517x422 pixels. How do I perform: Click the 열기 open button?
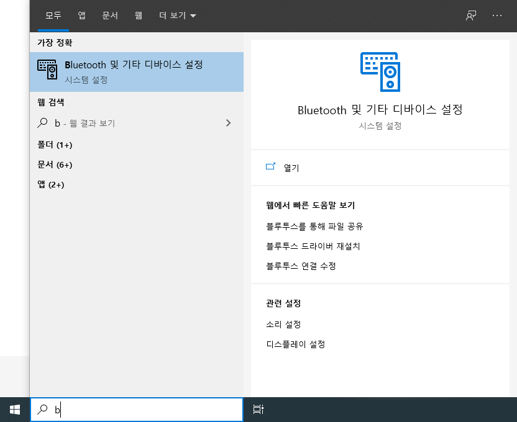(380, 168)
